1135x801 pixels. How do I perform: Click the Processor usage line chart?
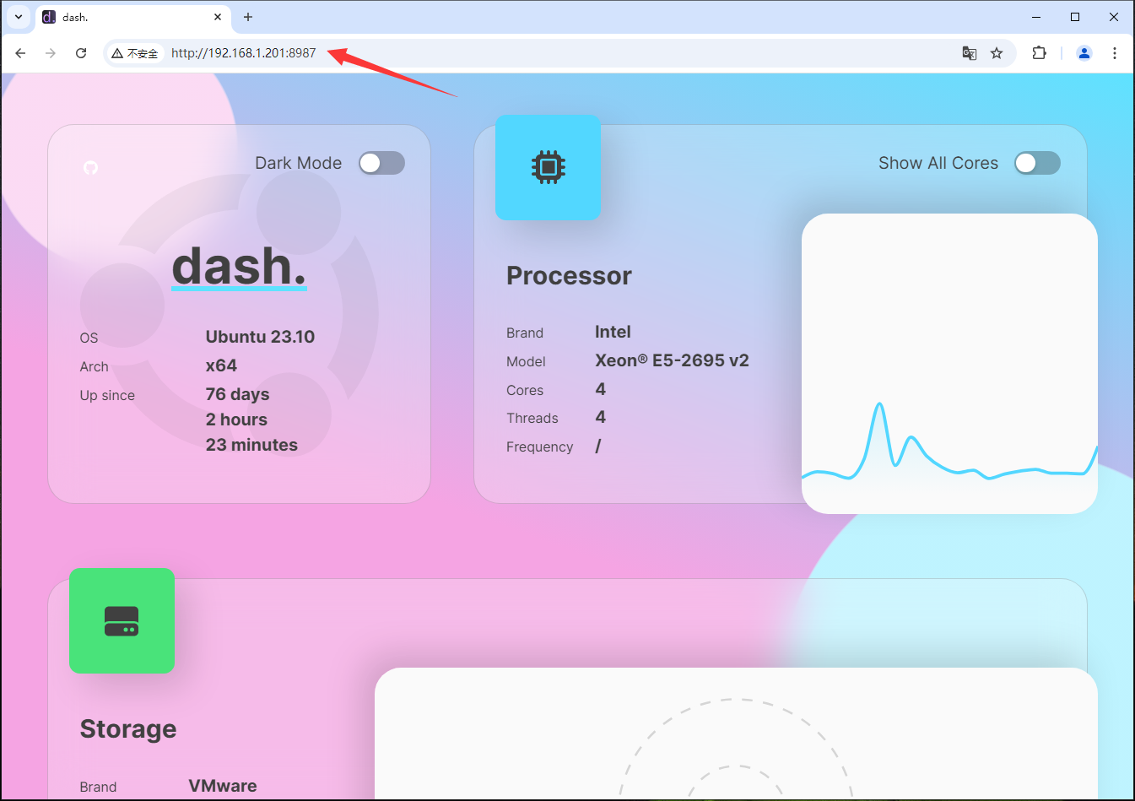click(949, 364)
